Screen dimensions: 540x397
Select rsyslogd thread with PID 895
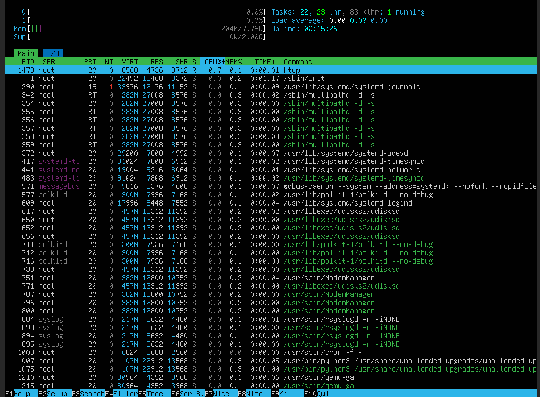point(271,344)
